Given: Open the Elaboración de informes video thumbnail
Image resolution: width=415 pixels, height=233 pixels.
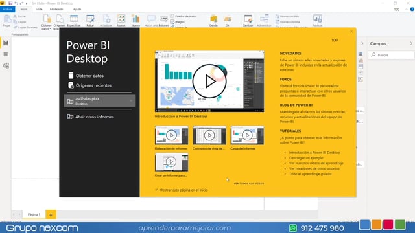Looking at the screenshot, I should point(171,135).
